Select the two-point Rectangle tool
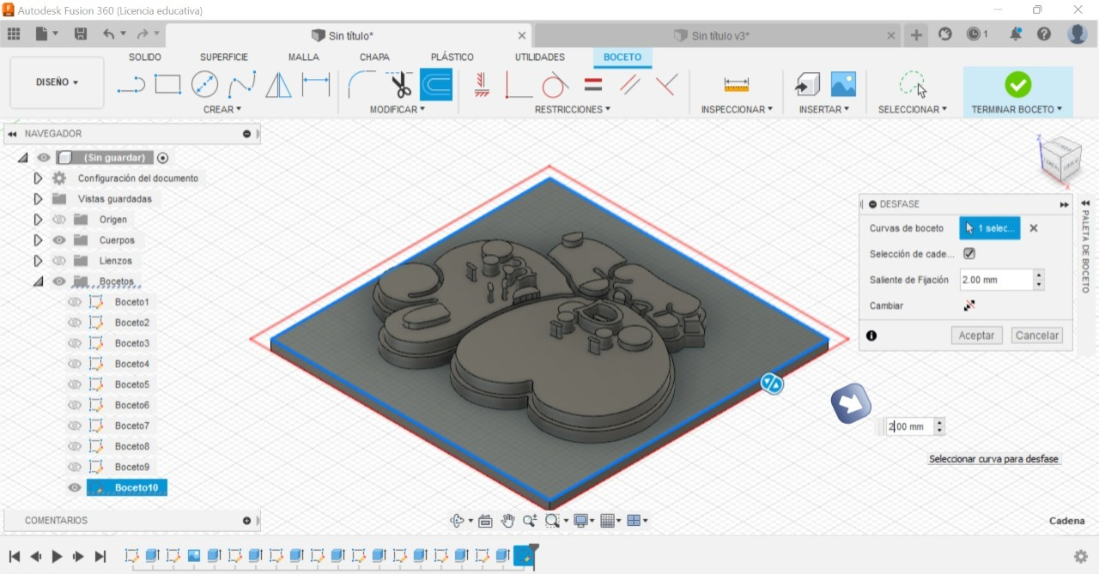Screen dimensions: 1099x574 click(167, 84)
